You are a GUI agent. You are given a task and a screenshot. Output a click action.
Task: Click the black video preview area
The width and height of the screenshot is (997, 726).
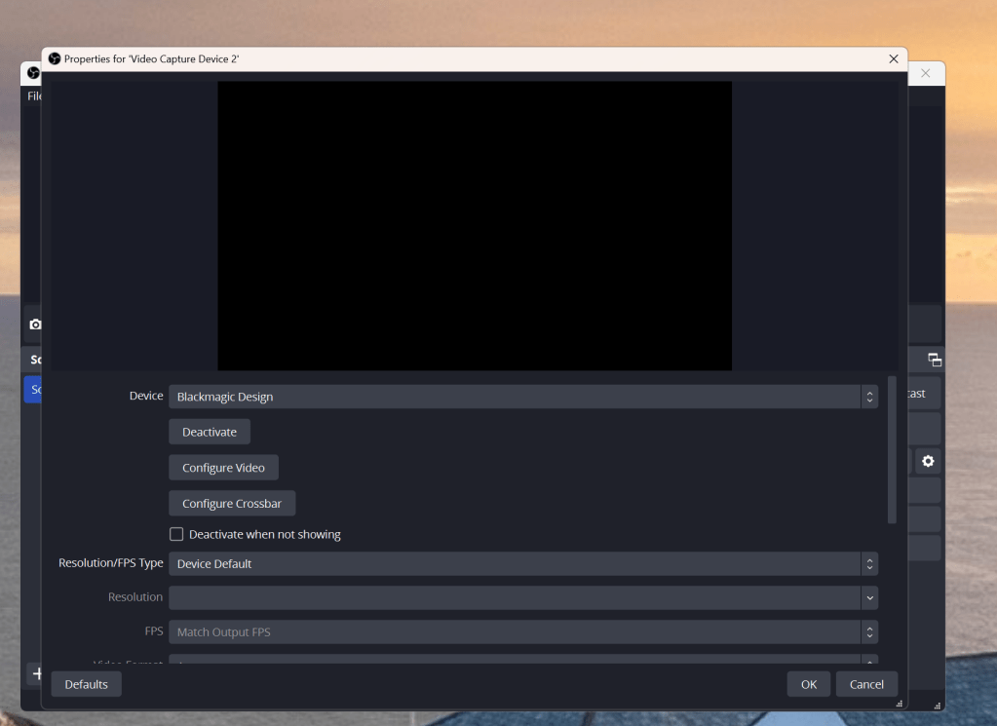pos(475,226)
